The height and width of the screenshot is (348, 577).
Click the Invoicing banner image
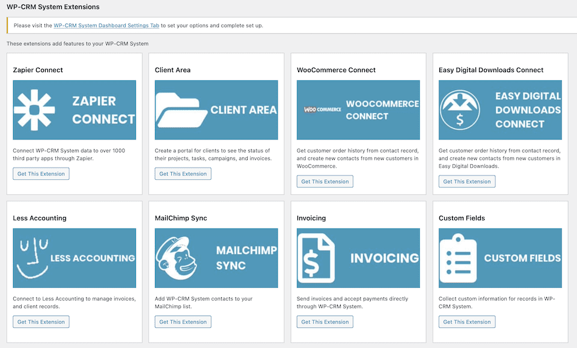point(358,257)
